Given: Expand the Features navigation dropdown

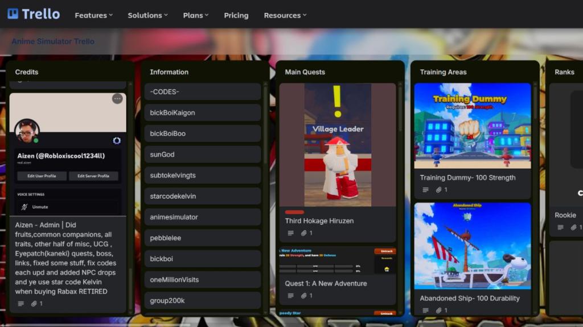Looking at the screenshot, I should [x=93, y=15].
